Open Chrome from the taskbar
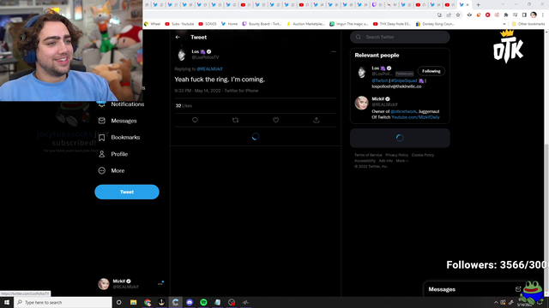 click(x=148, y=302)
